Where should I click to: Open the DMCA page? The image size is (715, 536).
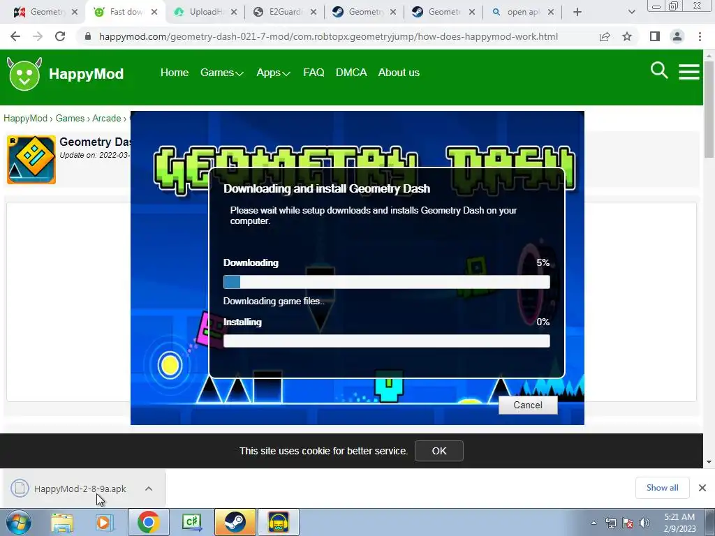(x=351, y=73)
